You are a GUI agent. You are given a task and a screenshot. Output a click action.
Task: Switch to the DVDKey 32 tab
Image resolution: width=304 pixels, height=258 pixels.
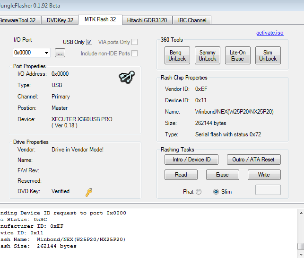click(x=60, y=20)
